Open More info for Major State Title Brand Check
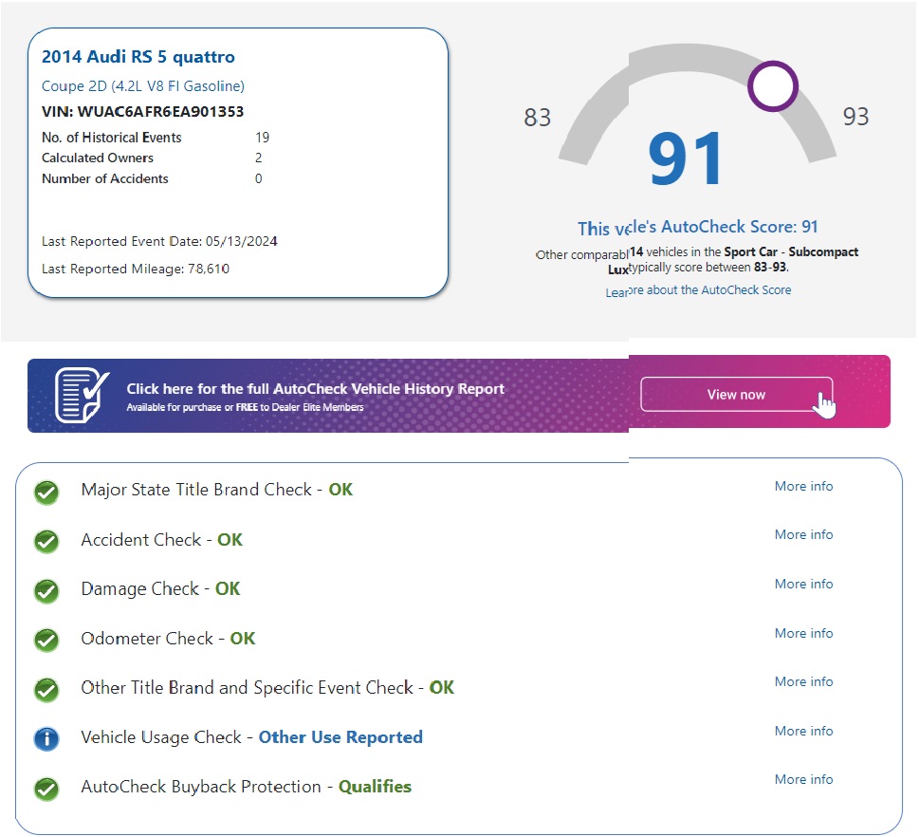 (x=803, y=486)
